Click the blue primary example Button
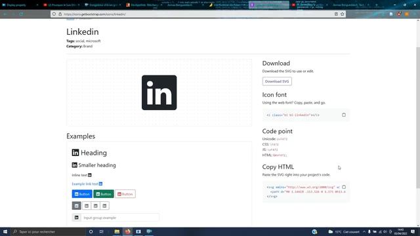 [x=82, y=194]
